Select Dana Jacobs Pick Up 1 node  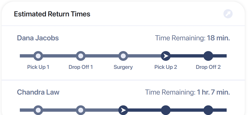click(x=38, y=56)
